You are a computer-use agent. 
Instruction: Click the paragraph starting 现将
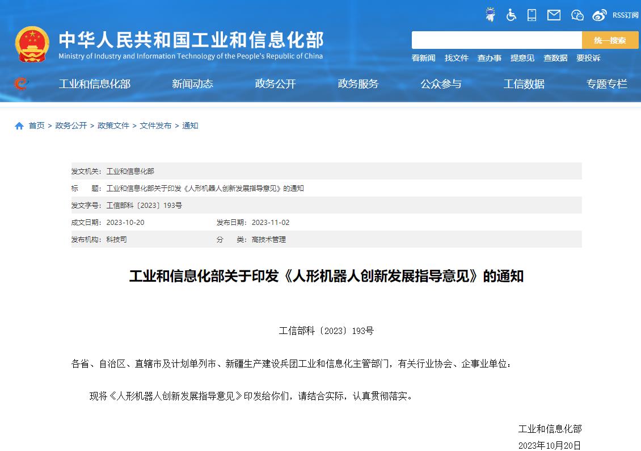[251, 396]
